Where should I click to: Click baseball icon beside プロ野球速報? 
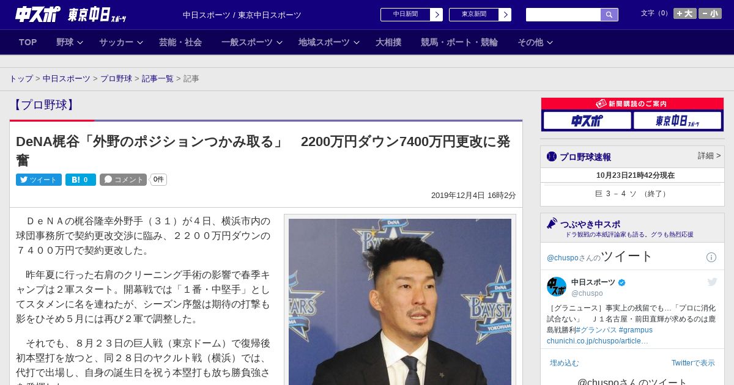click(552, 156)
